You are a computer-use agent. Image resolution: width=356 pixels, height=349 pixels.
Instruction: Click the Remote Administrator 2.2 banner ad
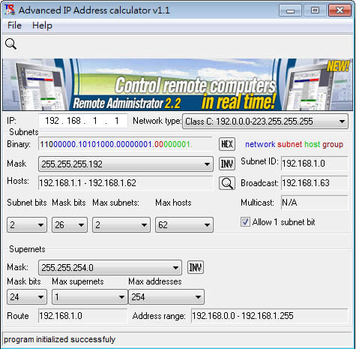(x=178, y=85)
